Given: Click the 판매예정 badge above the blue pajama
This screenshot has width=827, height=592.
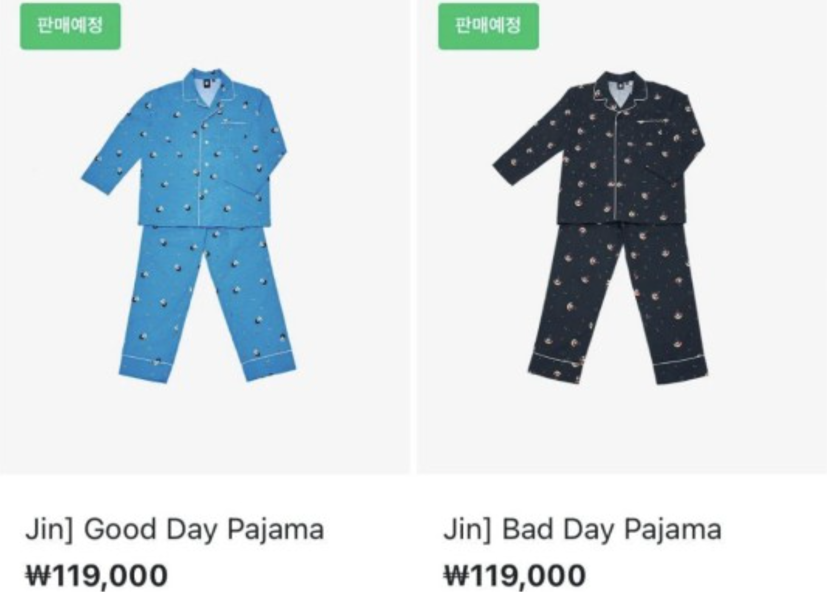Looking at the screenshot, I should point(70,26).
